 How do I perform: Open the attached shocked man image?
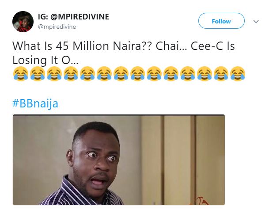tap(118, 160)
